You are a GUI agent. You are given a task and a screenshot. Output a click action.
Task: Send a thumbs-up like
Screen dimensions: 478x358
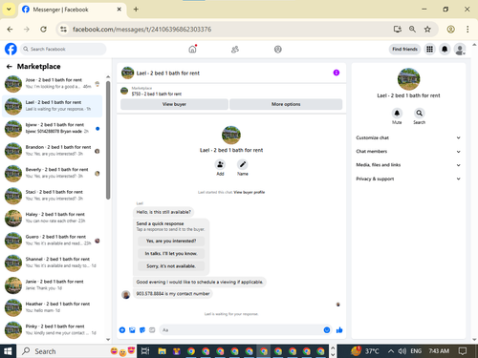[x=339, y=330]
